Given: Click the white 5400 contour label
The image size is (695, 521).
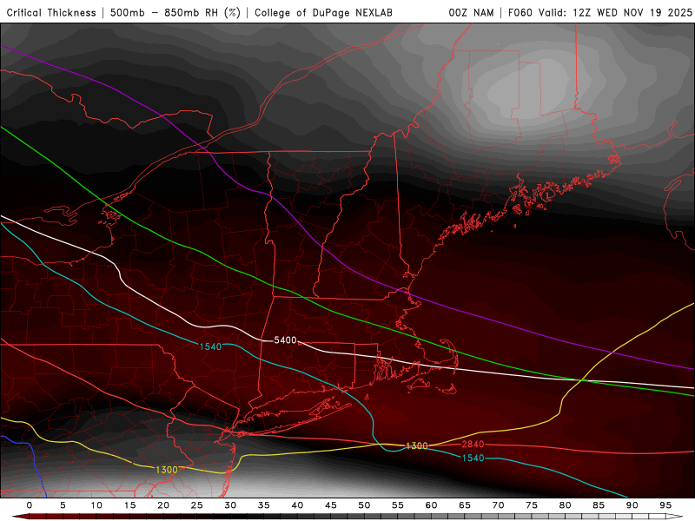Looking at the screenshot, I should [285, 340].
